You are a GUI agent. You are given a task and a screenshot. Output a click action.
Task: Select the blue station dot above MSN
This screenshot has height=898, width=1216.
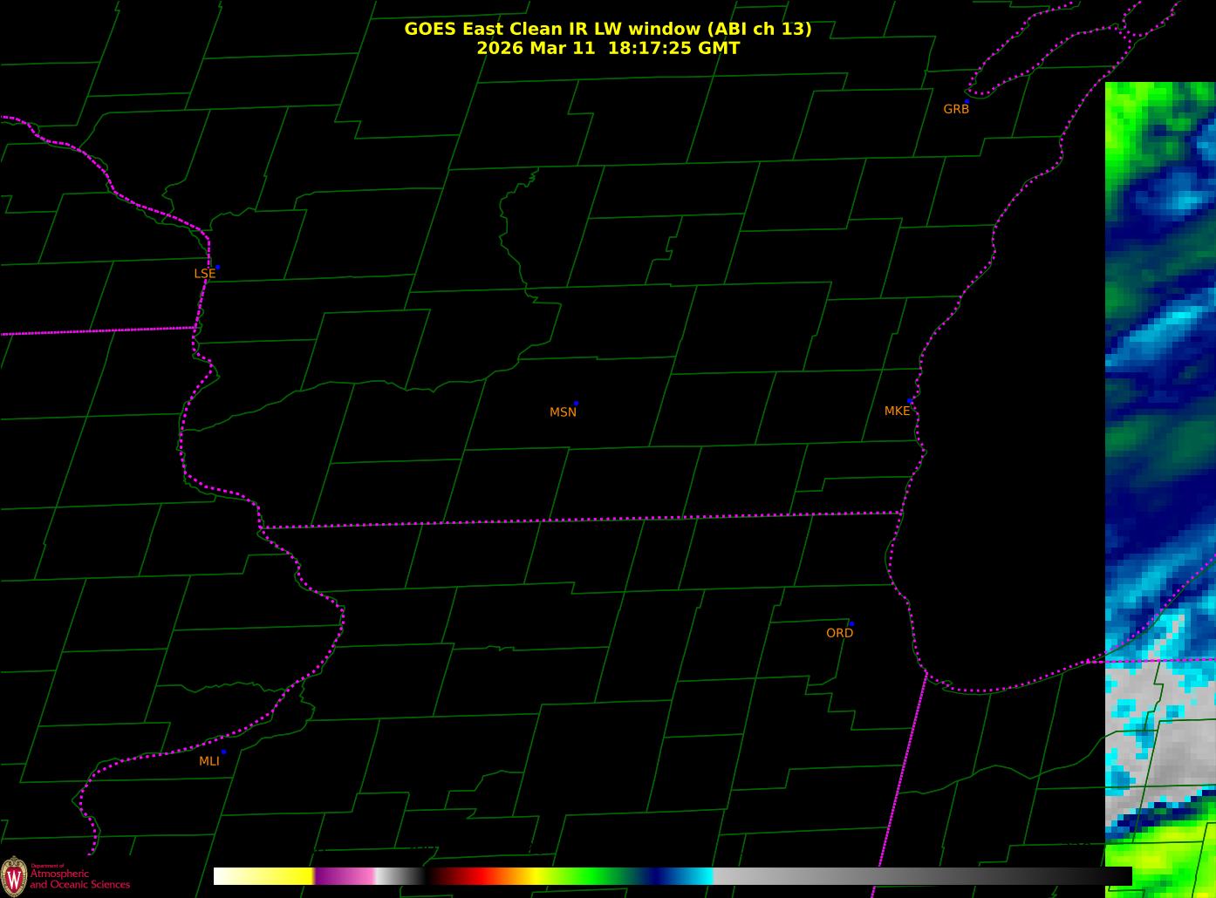[576, 404]
